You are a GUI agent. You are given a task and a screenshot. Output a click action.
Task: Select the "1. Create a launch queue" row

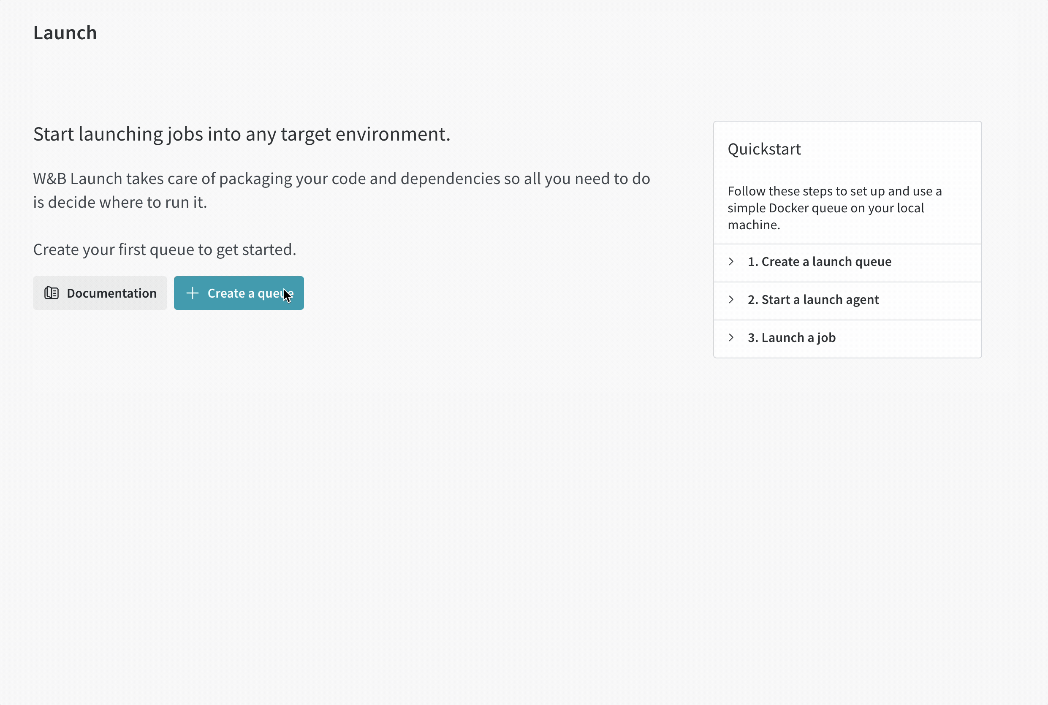(847, 262)
